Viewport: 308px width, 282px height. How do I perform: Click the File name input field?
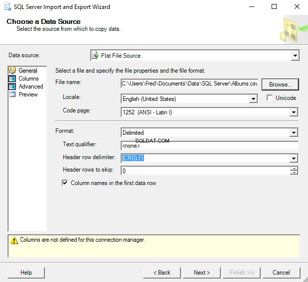[x=189, y=84]
